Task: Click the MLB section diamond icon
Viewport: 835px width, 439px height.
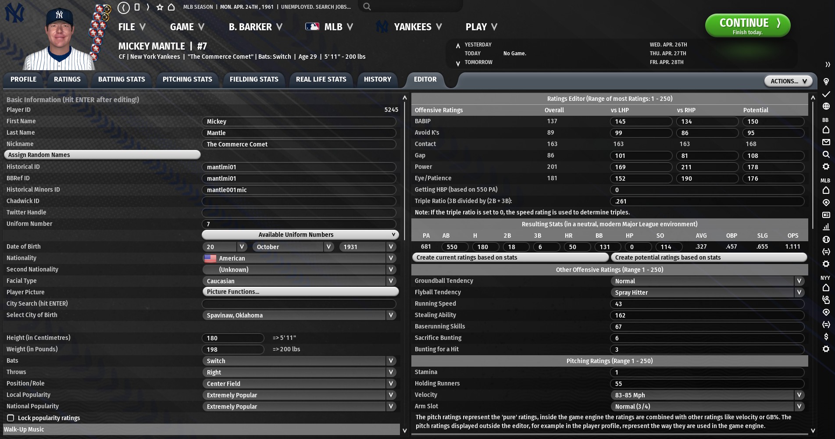Action: coord(826,203)
